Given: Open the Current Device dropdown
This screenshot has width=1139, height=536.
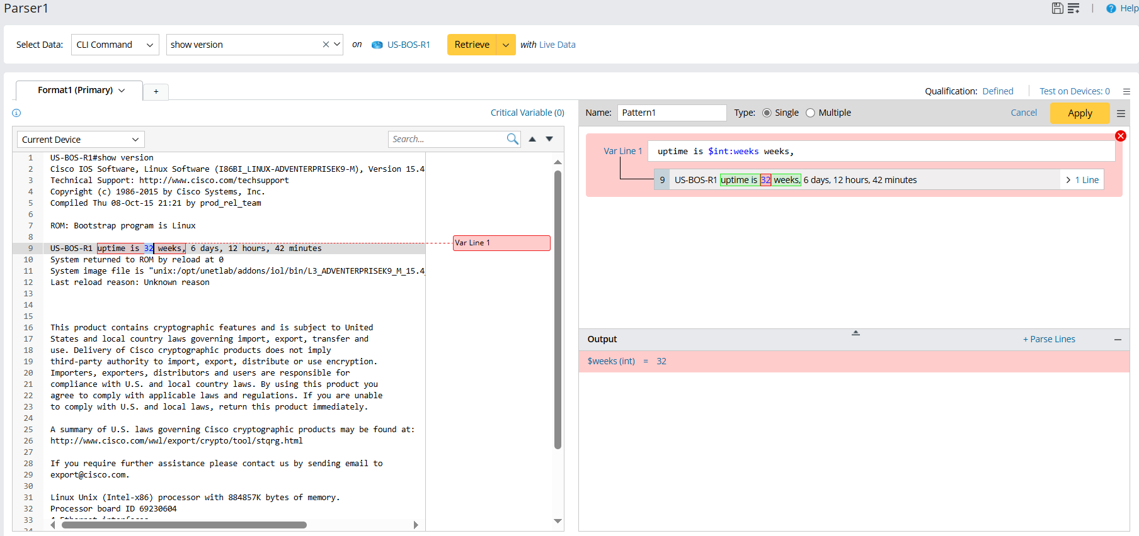Looking at the screenshot, I should (81, 140).
